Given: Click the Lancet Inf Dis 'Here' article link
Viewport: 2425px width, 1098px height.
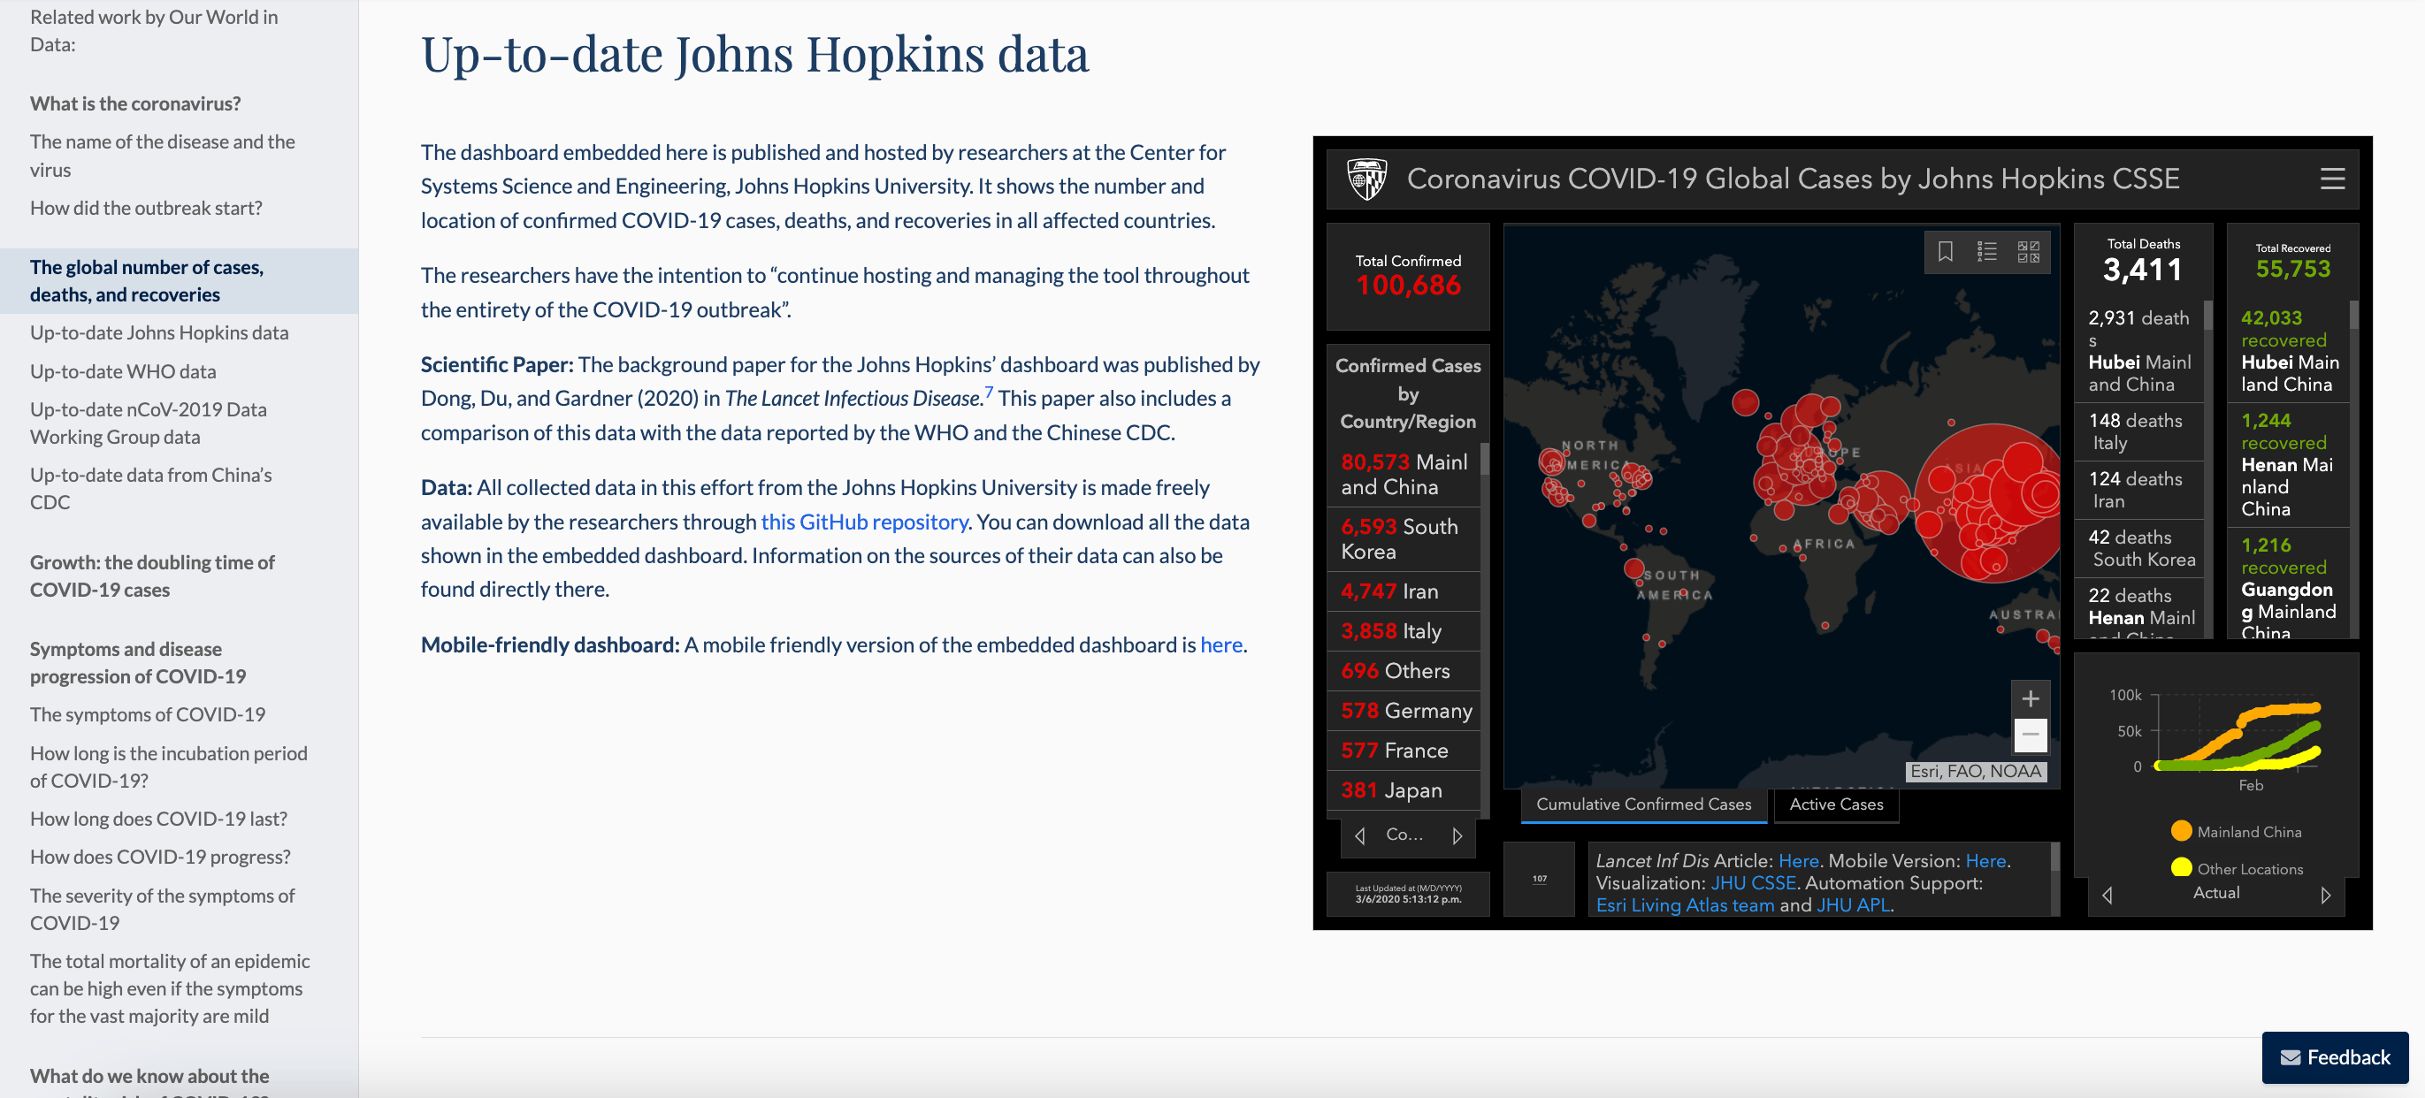Looking at the screenshot, I should 1798,860.
